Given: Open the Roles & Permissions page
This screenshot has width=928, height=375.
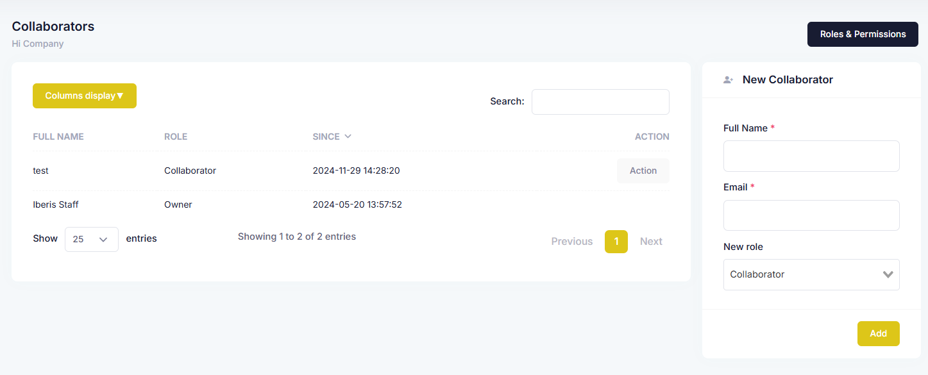Looking at the screenshot, I should (x=863, y=34).
